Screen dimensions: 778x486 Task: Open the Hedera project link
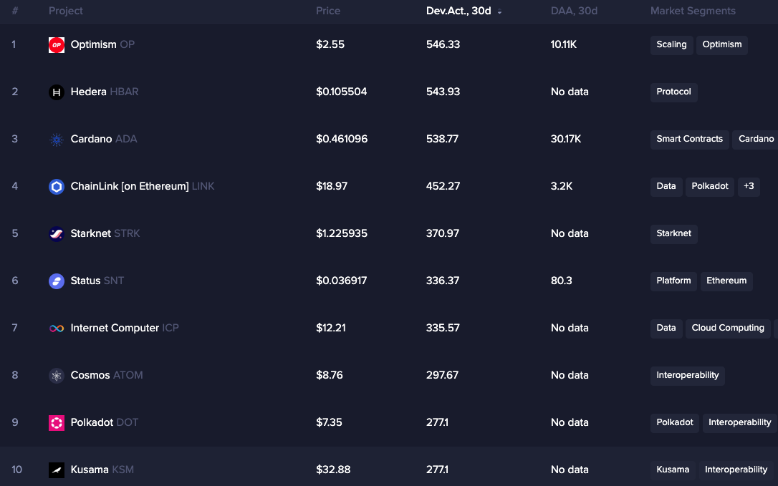(x=104, y=92)
